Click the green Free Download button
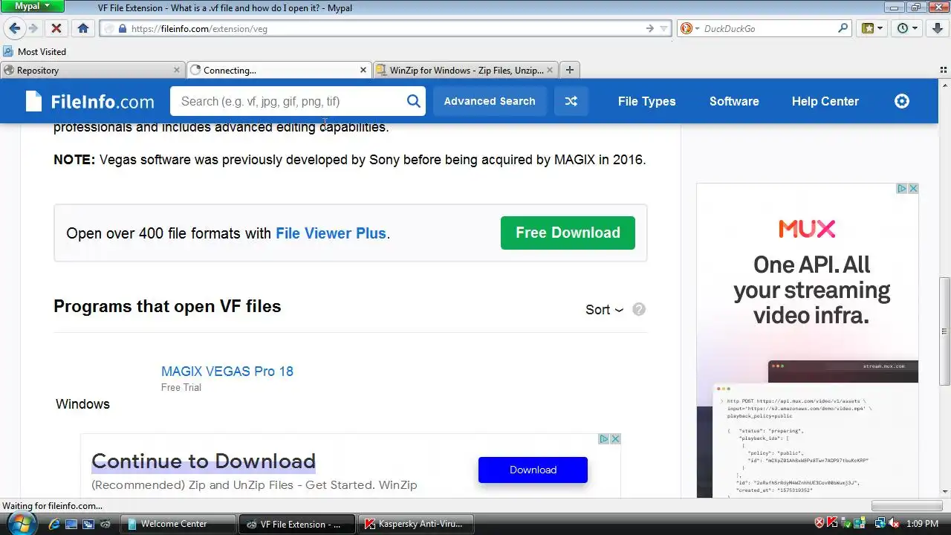951x535 pixels. coord(568,233)
